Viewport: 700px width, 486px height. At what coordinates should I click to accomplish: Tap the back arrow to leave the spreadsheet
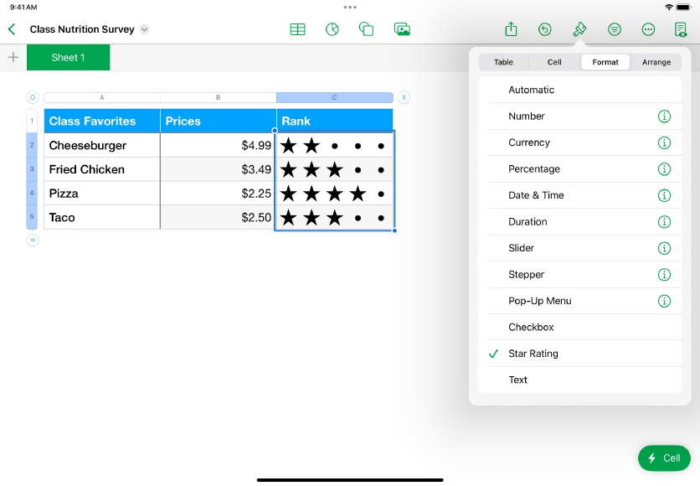(x=12, y=29)
